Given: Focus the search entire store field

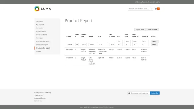Looking at the screenshot, I should [140, 9].
